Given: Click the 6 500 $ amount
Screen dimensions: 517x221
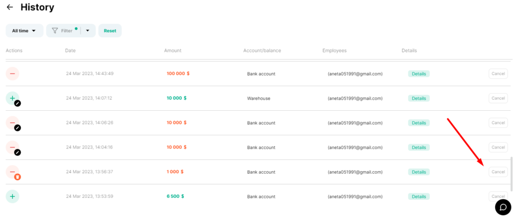Looking at the screenshot, I should 175,196.
